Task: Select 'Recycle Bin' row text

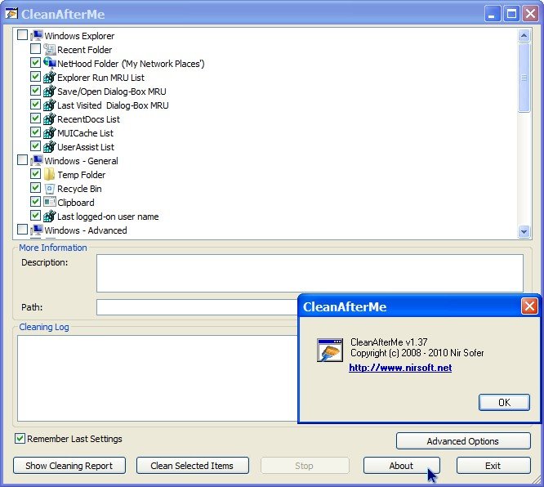Action: click(x=79, y=189)
